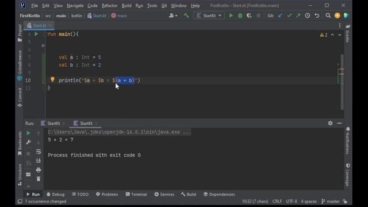Click FirstKotlin in the breadcrumb bar
Viewport: 368px width, 207px height.
pyautogui.click(x=30, y=16)
